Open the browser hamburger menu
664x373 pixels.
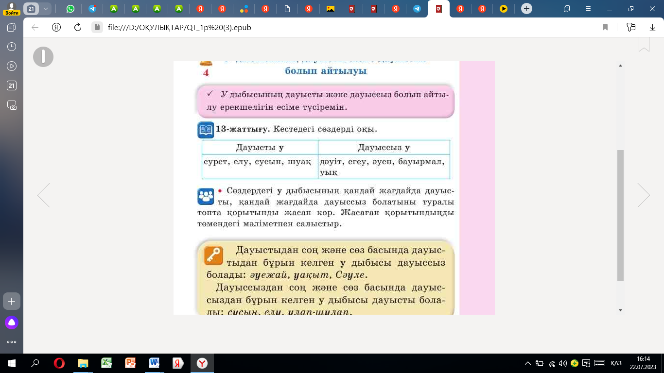(589, 9)
